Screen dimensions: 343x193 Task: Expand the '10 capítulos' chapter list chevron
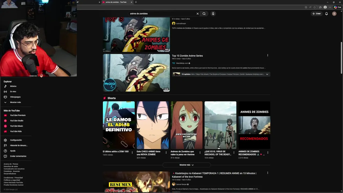[x=267, y=74]
